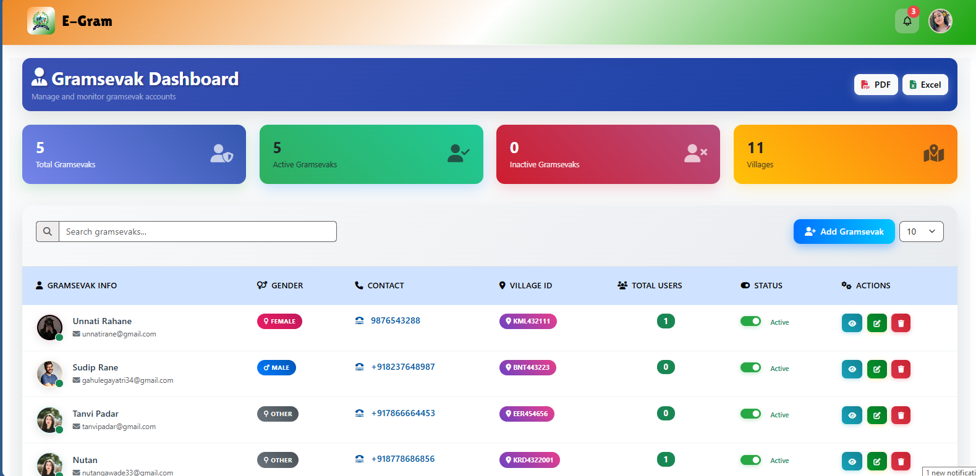This screenshot has width=976, height=476.
Task: Click the BNT443223 village badge
Action: point(528,367)
